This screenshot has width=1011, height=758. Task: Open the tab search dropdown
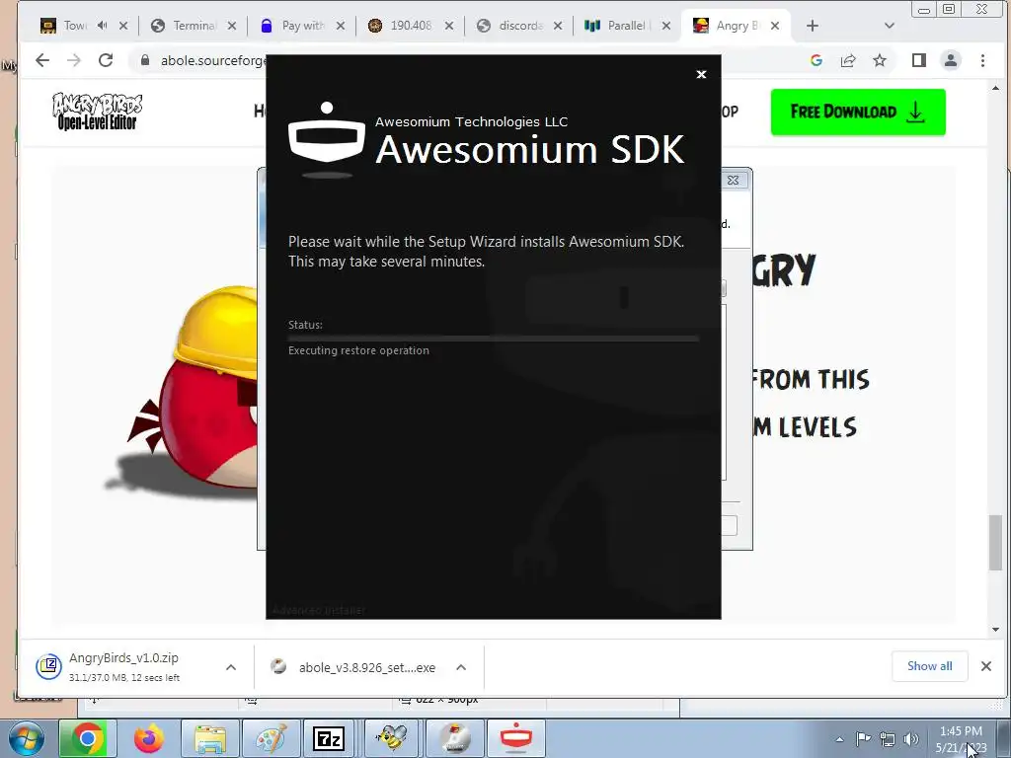[x=890, y=26]
